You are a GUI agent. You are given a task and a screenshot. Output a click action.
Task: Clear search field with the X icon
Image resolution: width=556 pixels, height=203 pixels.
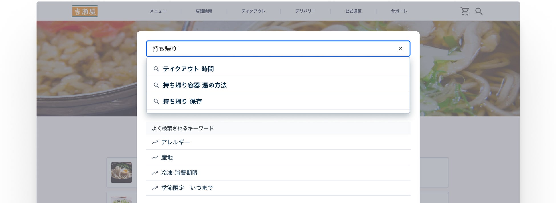tap(400, 49)
